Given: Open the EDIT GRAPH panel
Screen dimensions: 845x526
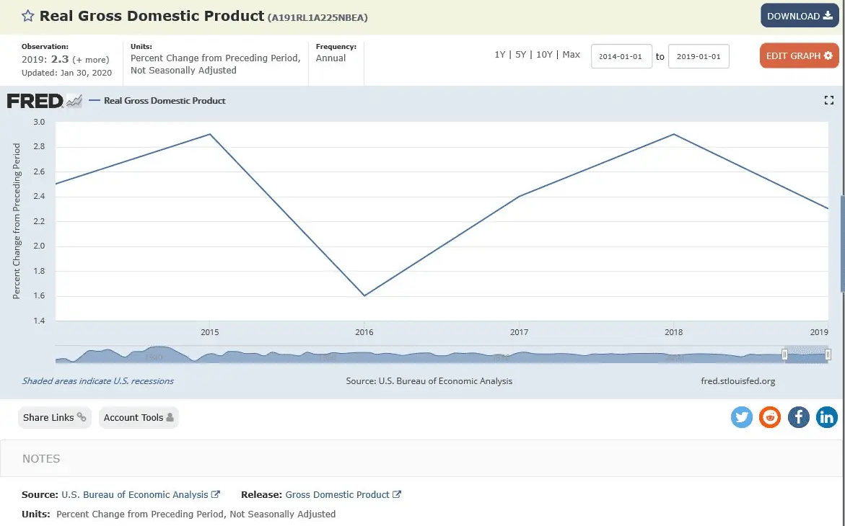Looking at the screenshot, I should point(800,55).
